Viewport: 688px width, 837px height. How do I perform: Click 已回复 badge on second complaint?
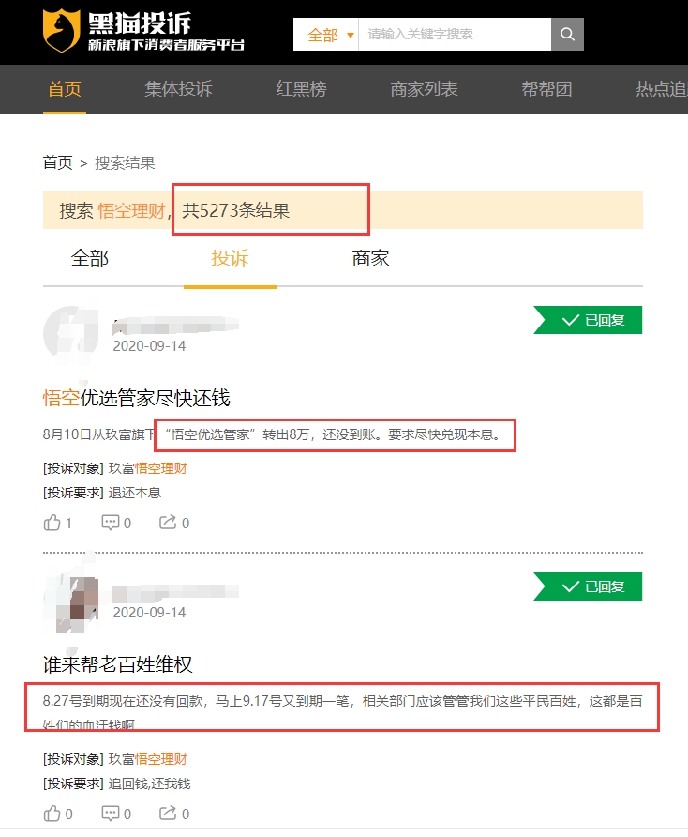click(588, 586)
